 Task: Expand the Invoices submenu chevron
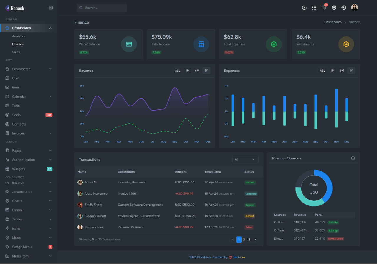[50, 133]
